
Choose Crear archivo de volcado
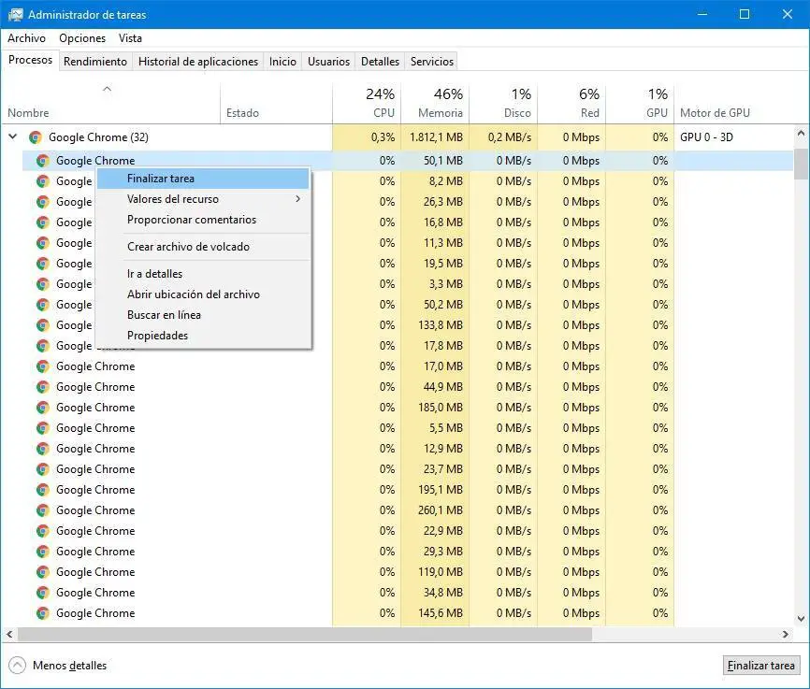click(203, 247)
